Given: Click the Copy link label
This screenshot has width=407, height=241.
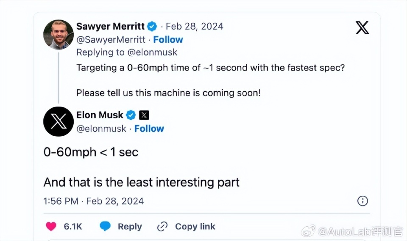Looking at the screenshot, I should click(x=195, y=227).
